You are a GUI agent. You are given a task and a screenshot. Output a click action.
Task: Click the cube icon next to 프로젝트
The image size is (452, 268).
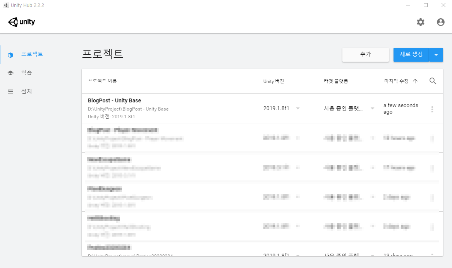click(x=10, y=55)
